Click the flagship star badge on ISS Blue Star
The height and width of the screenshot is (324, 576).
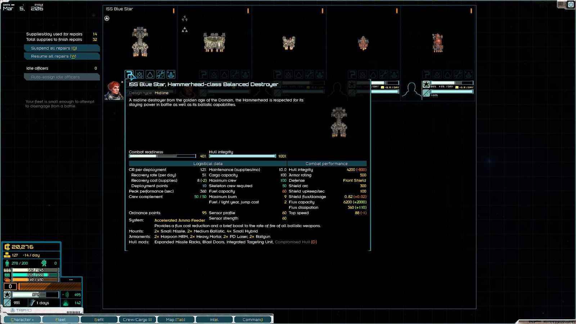tap(107, 18)
